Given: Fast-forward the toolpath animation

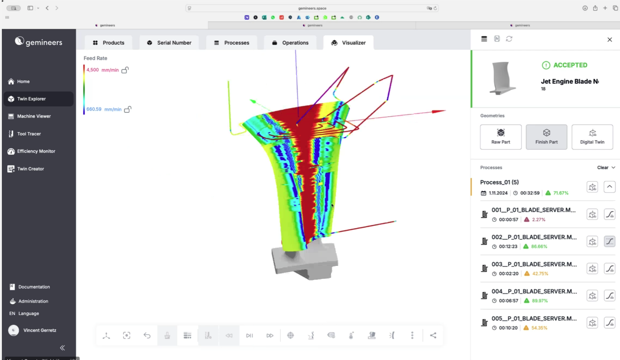Looking at the screenshot, I should tap(270, 335).
